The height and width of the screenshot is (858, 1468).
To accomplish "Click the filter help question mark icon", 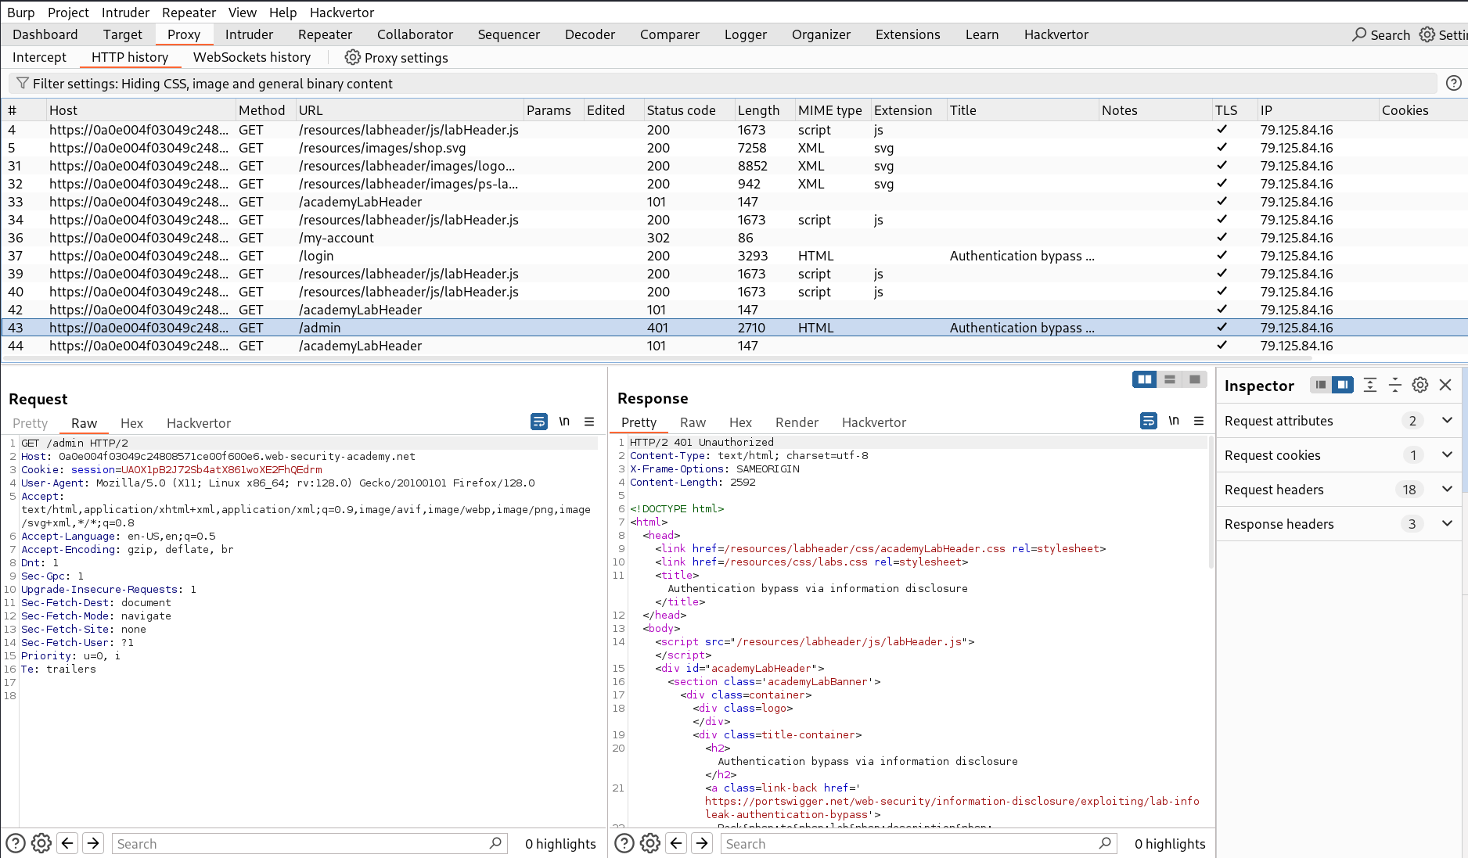I will (1453, 83).
